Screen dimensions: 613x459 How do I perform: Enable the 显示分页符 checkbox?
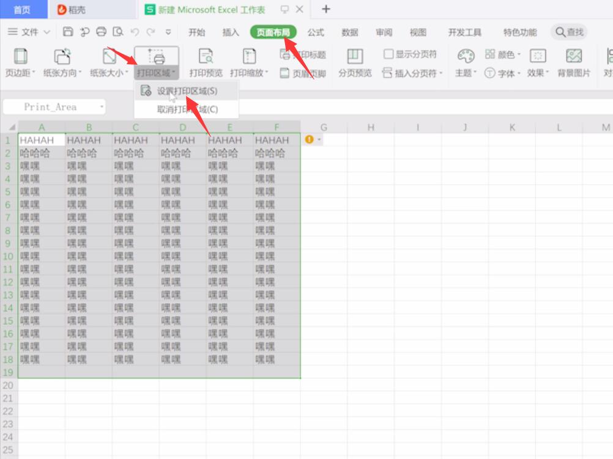(x=388, y=54)
